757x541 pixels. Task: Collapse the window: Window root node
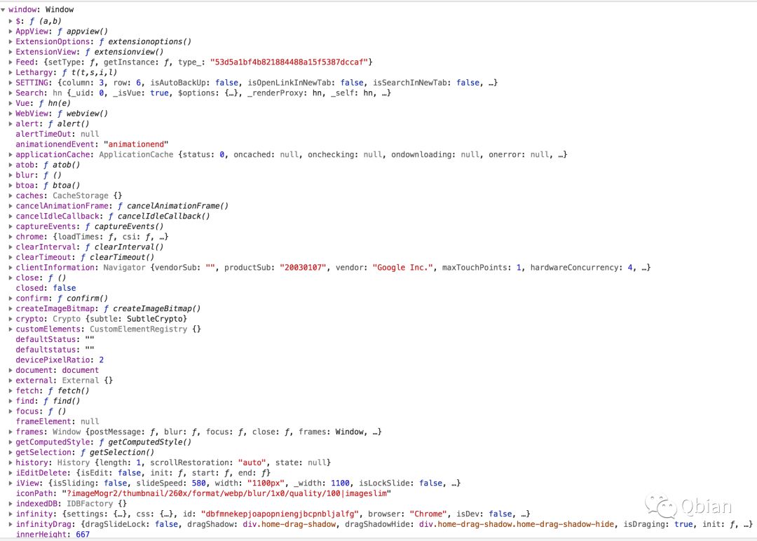(3, 10)
